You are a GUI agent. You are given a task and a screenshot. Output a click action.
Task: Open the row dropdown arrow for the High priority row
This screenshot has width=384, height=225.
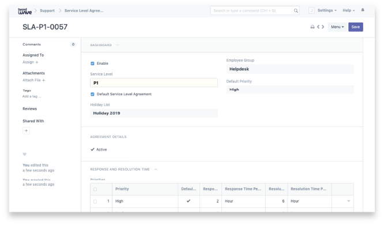point(348,201)
